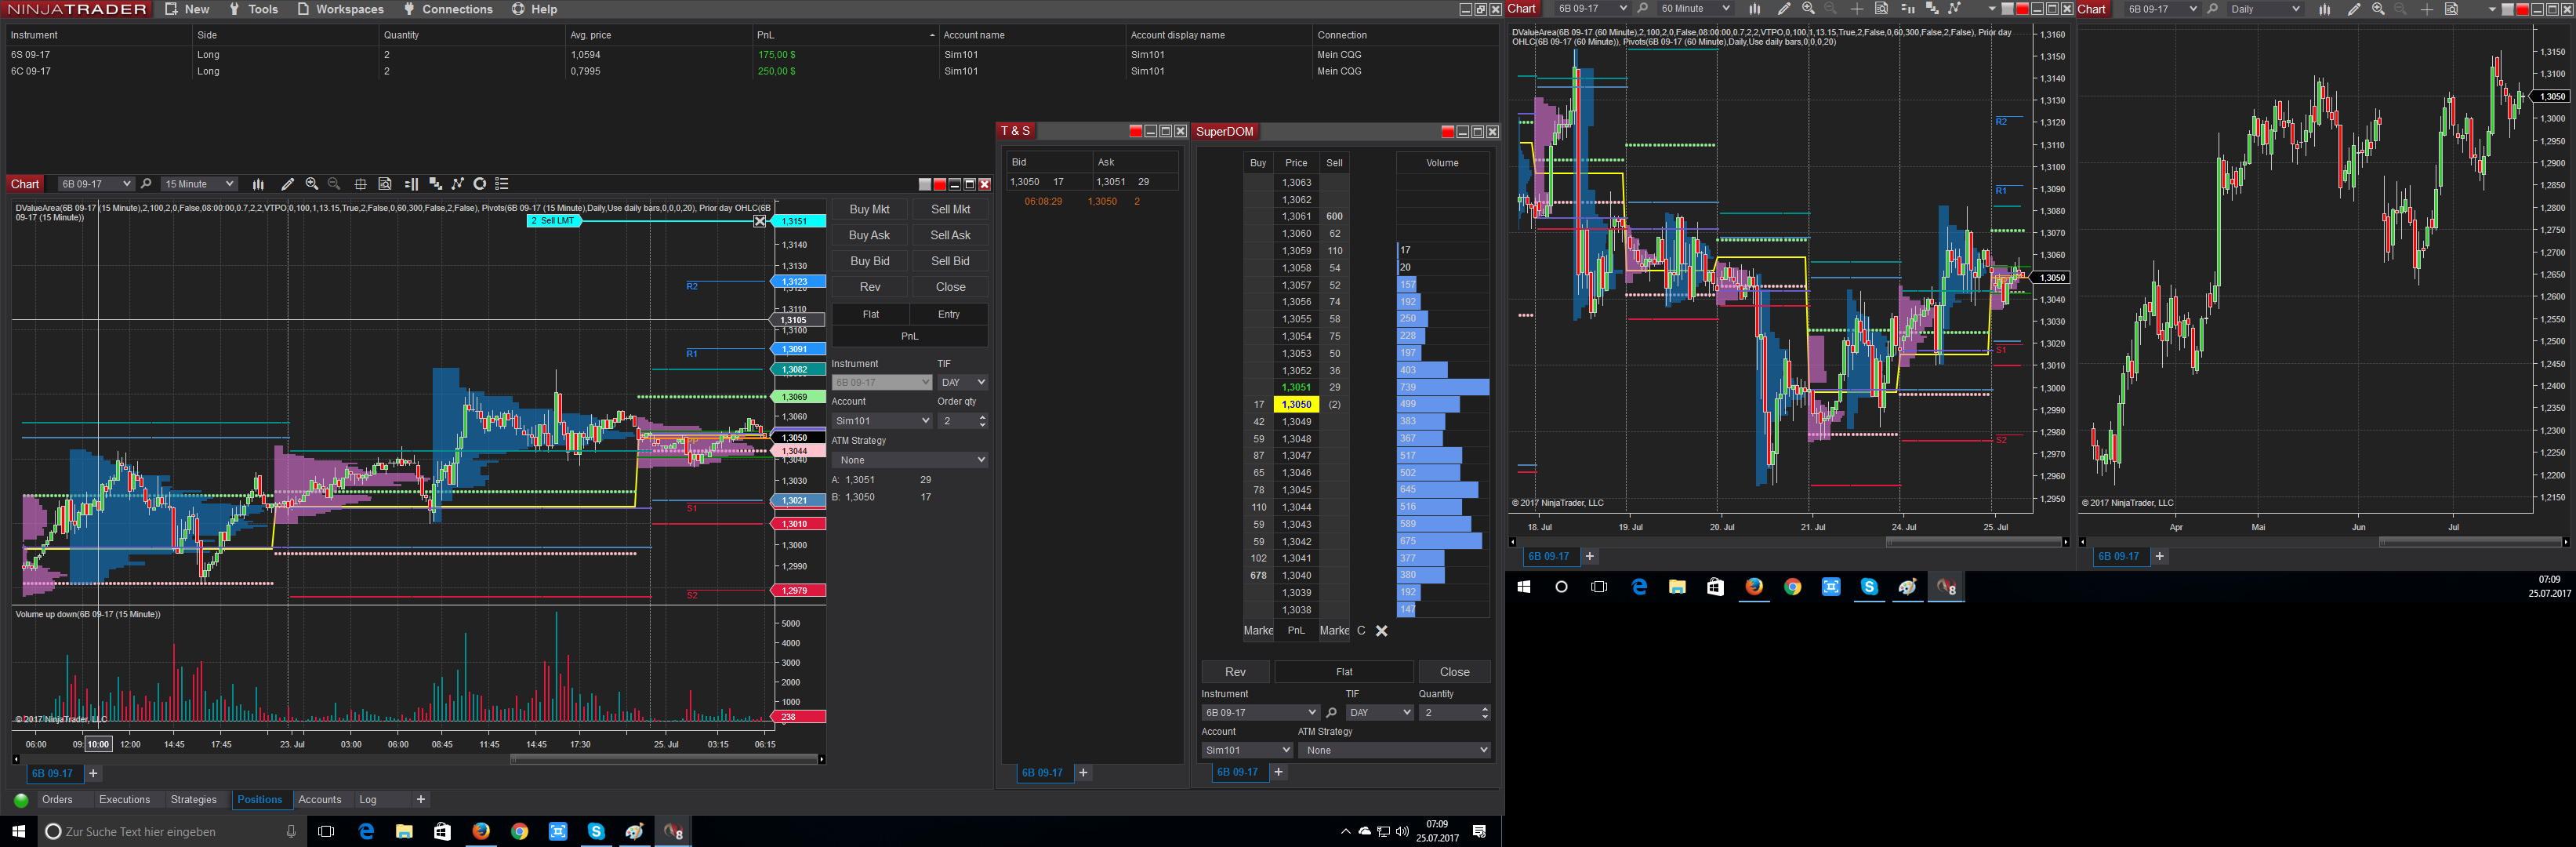The image size is (2576, 847).
Task: Open TIF dropdown in SuperDOM
Action: (x=1379, y=713)
